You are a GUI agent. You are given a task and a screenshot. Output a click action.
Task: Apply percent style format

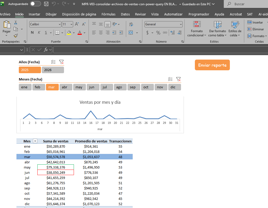158,32
